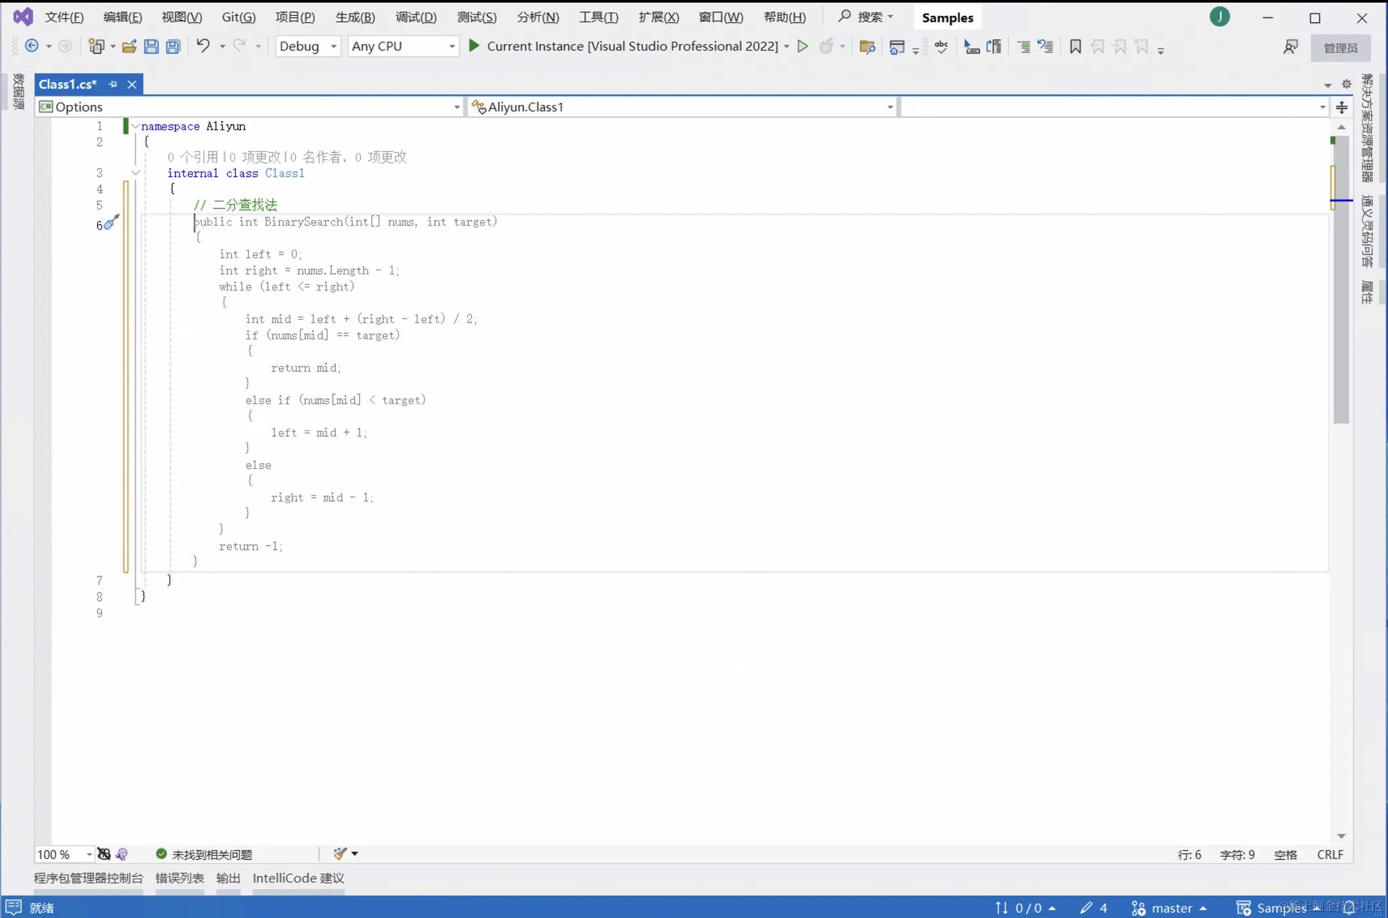
Task: Toggle the pin on the Class1.cs tab
Action: 113,85
